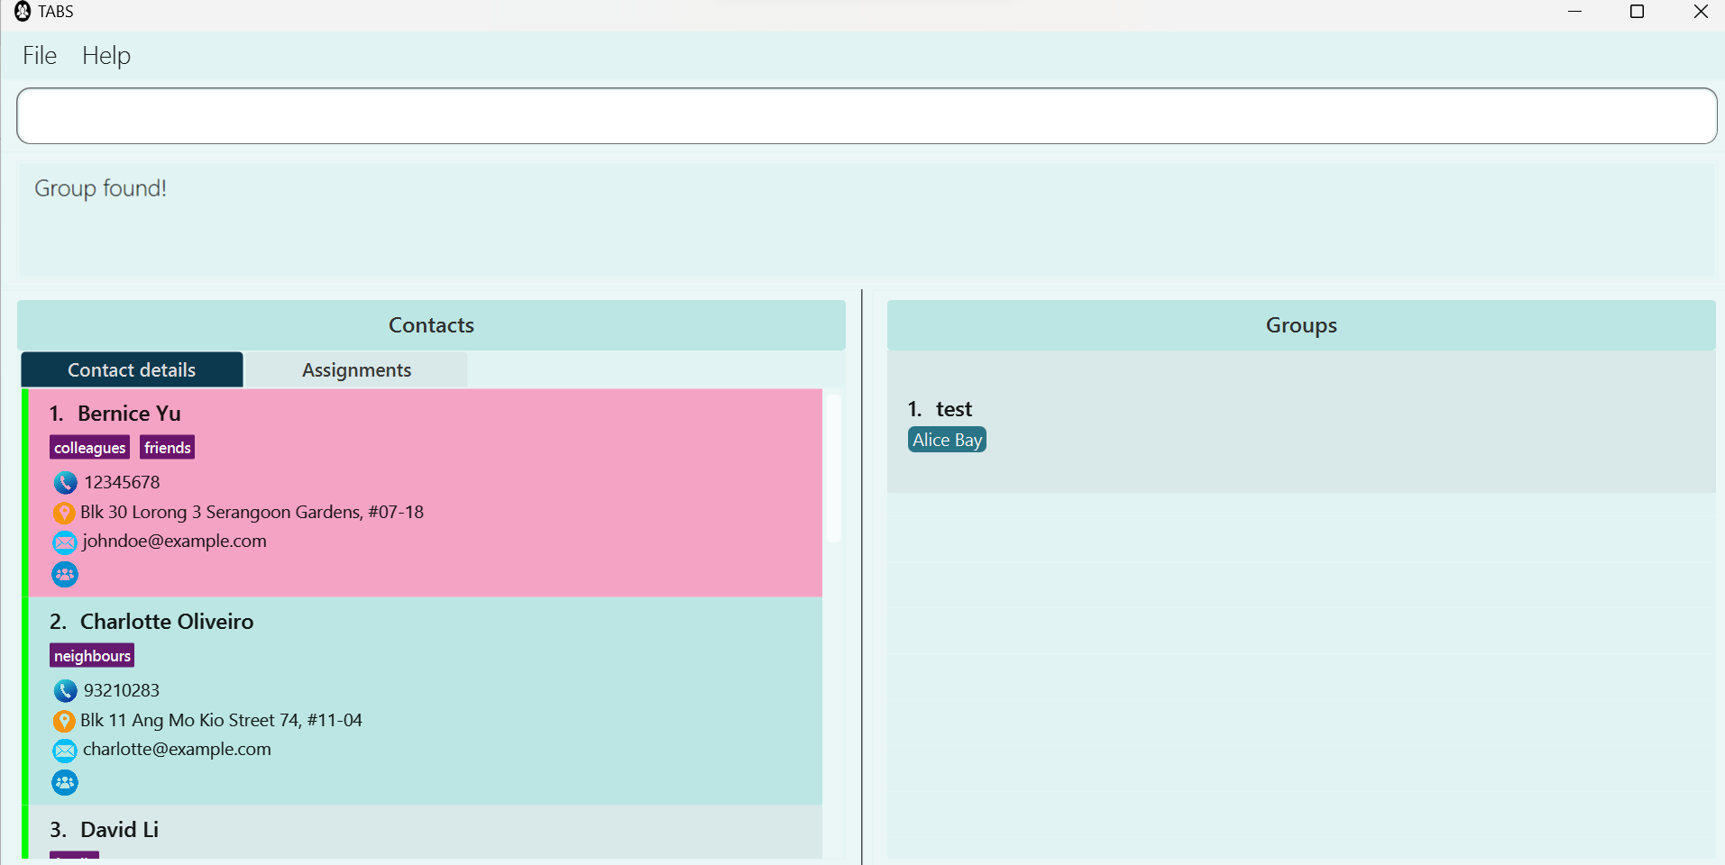This screenshot has height=865, width=1725.
Task: Click the friends tag on Bernice Yu
Action: [x=168, y=448]
